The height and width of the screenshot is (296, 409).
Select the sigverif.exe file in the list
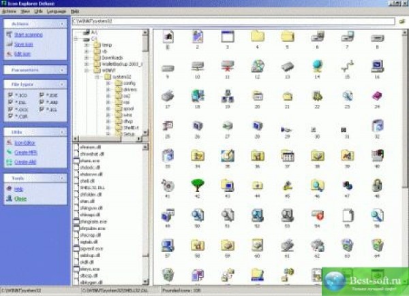click(x=91, y=248)
